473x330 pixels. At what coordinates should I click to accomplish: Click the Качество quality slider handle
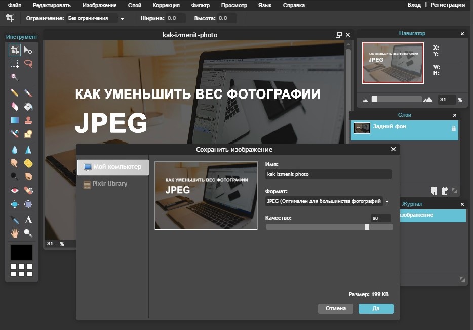point(367,227)
